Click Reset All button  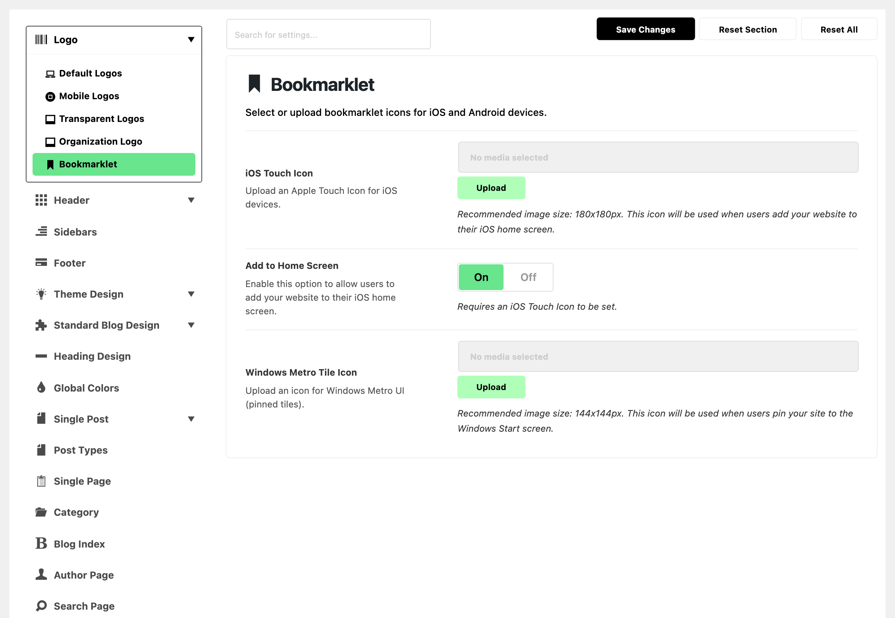click(839, 29)
